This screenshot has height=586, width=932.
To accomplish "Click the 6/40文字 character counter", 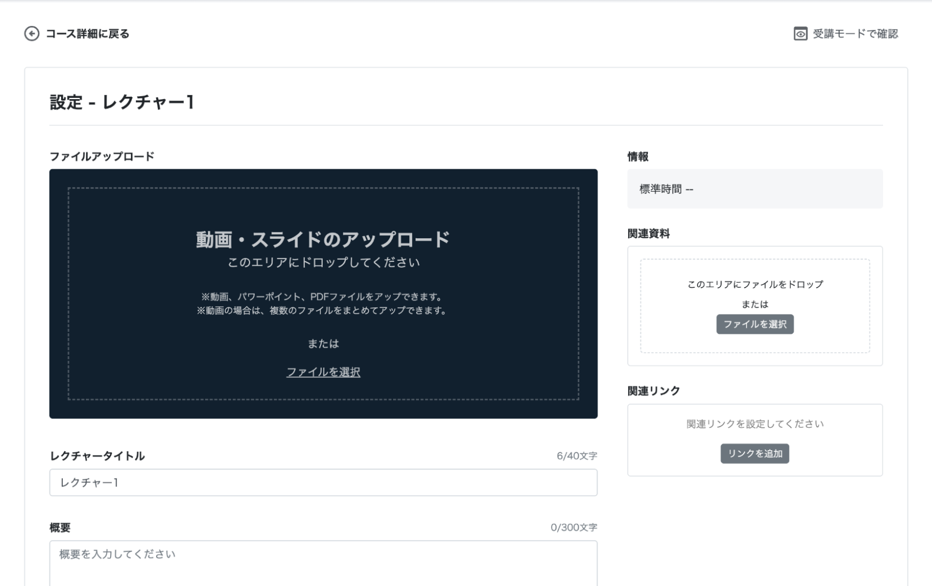I will pyautogui.click(x=577, y=456).
